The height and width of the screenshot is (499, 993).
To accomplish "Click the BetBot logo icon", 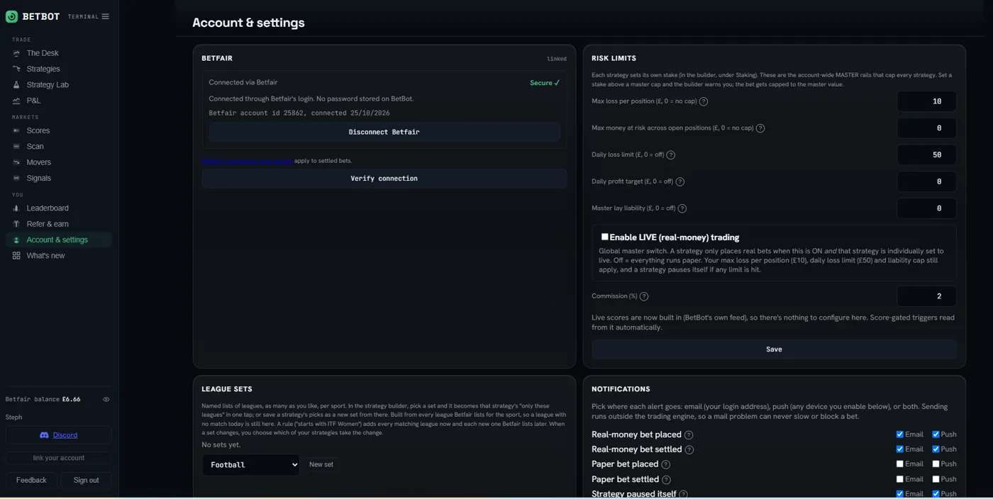I will pos(11,16).
